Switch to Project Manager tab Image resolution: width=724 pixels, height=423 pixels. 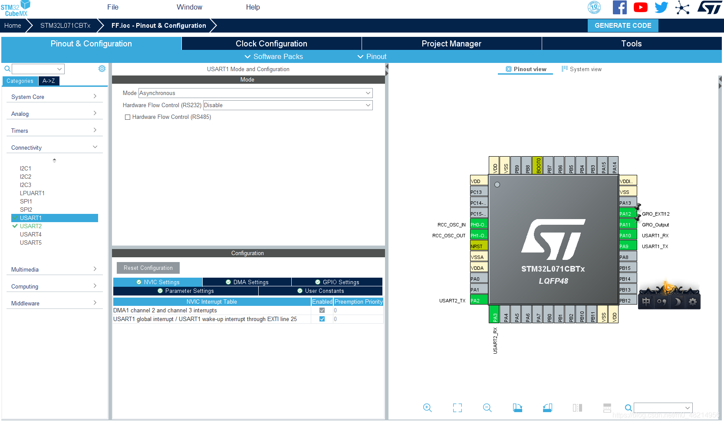click(451, 43)
